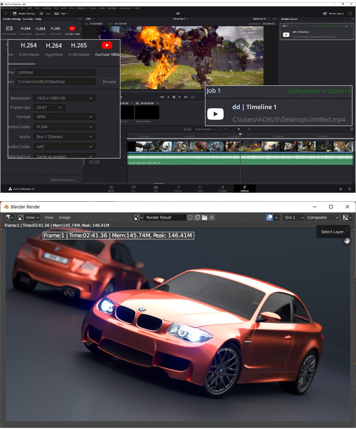The image size is (356, 430).
Task: Switch to the Fairlight page tab
Action: [222, 189]
